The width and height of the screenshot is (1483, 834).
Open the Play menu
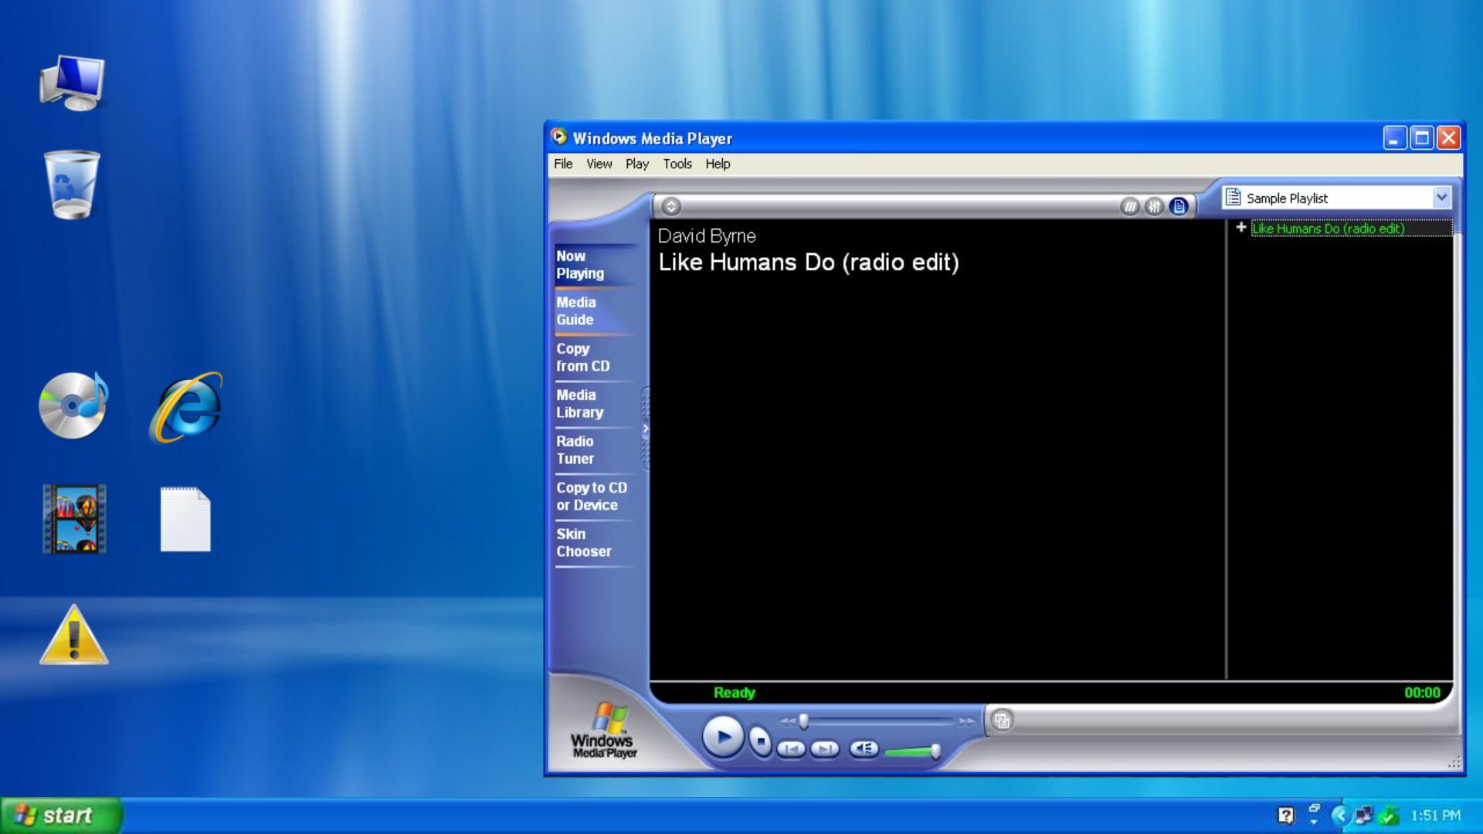click(635, 164)
